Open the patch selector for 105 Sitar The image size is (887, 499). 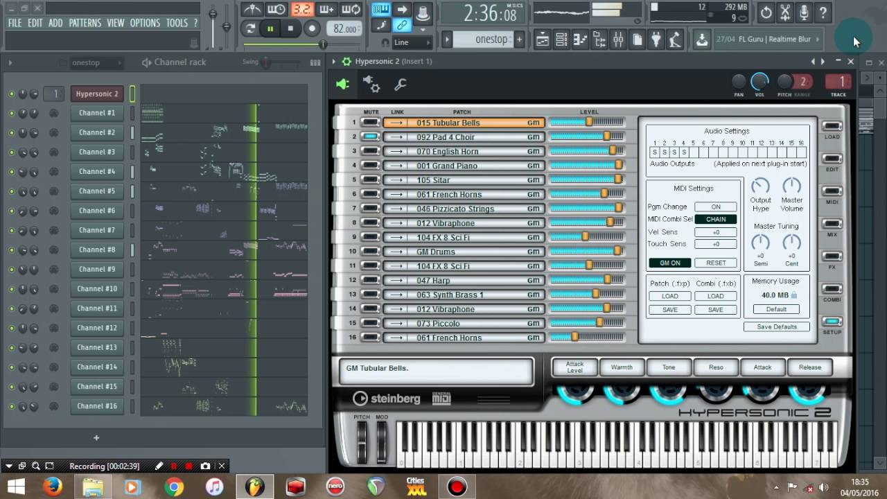coord(464,180)
